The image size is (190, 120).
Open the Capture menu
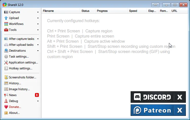point(21,12)
